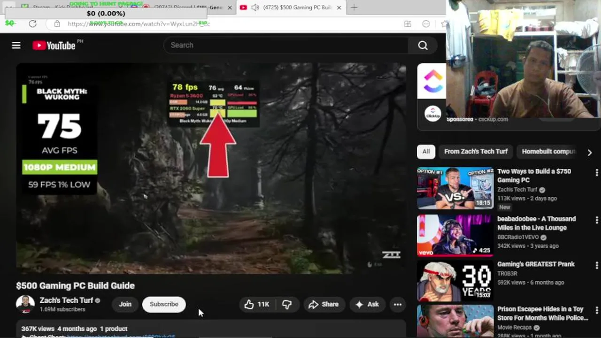This screenshot has width=601, height=338.
Task: Open more actions under the video
Action: point(398,304)
